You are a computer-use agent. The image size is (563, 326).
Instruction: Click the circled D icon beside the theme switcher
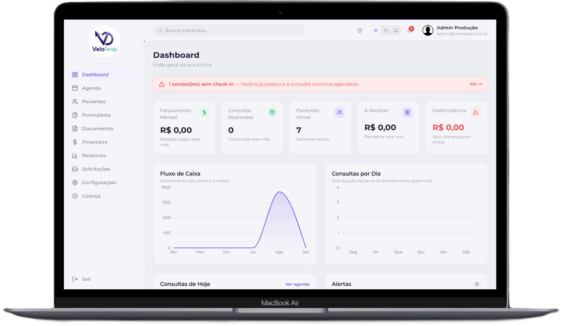tap(360, 30)
